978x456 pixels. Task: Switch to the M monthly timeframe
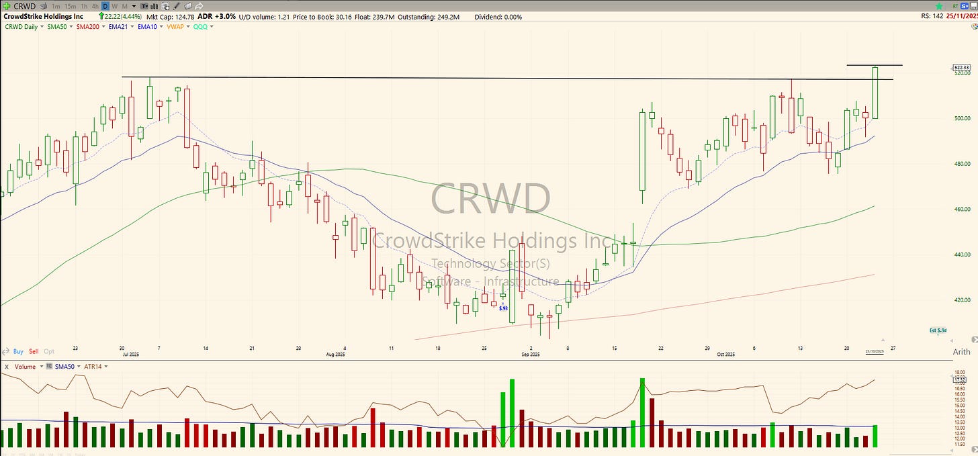pos(125,7)
